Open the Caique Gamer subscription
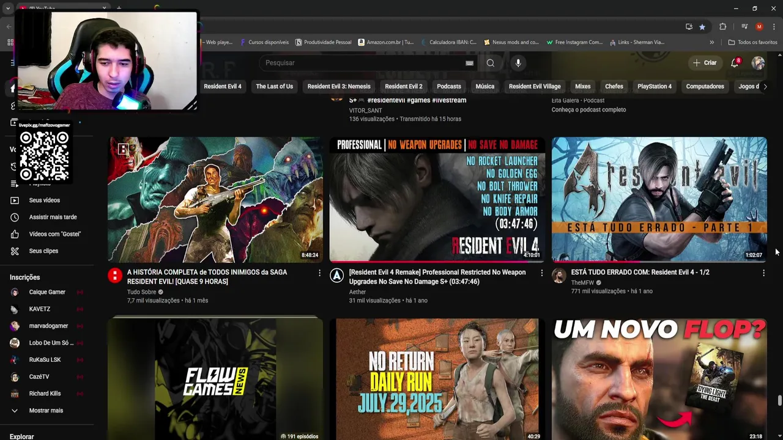783x440 pixels. point(46,292)
